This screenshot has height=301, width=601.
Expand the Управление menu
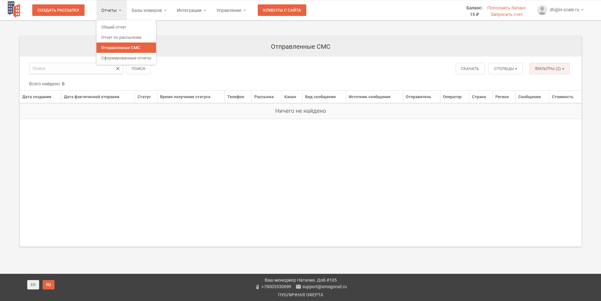[231, 10]
